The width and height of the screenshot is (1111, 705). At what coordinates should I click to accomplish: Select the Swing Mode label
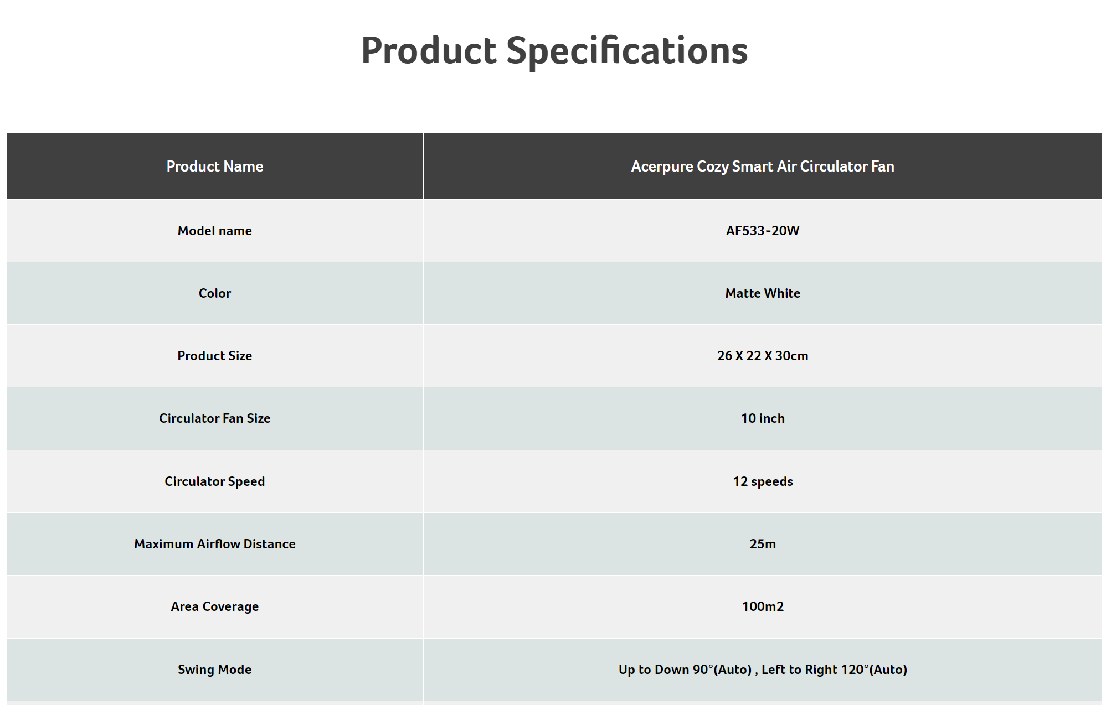coord(215,670)
